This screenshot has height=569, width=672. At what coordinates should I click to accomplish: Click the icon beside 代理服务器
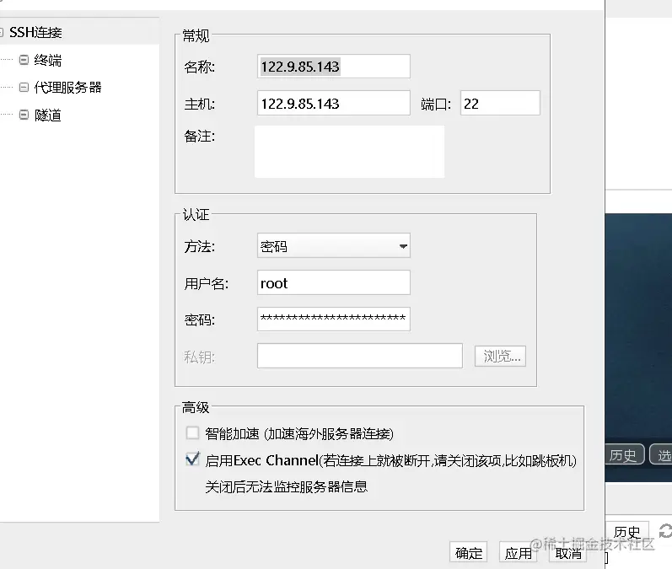(x=24, y=88)
